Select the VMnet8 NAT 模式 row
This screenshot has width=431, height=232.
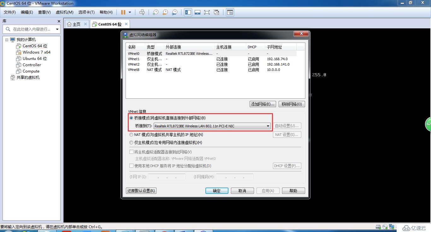[x=211, y=70]
